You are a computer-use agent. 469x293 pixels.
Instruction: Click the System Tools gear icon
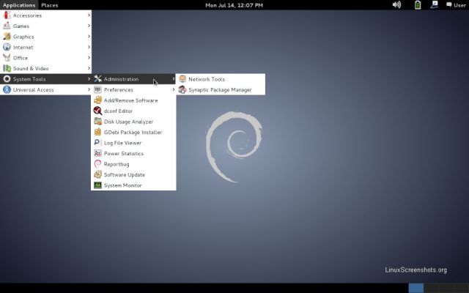[x=7, y=79]
